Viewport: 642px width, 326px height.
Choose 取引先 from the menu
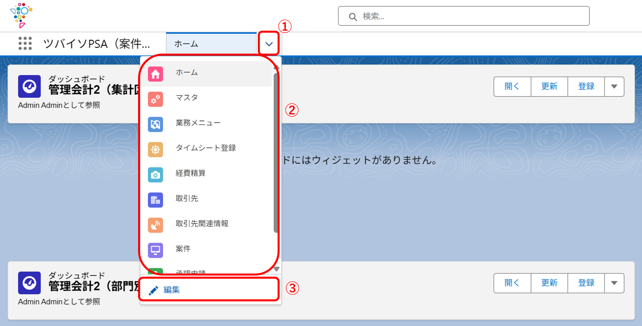(x=206, y=200)
